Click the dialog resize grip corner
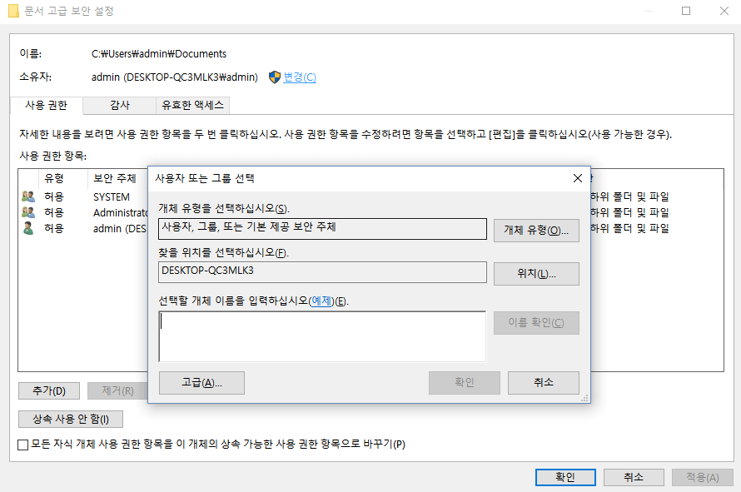The height and width of the screenshot is (492, 741). (585, 400)
